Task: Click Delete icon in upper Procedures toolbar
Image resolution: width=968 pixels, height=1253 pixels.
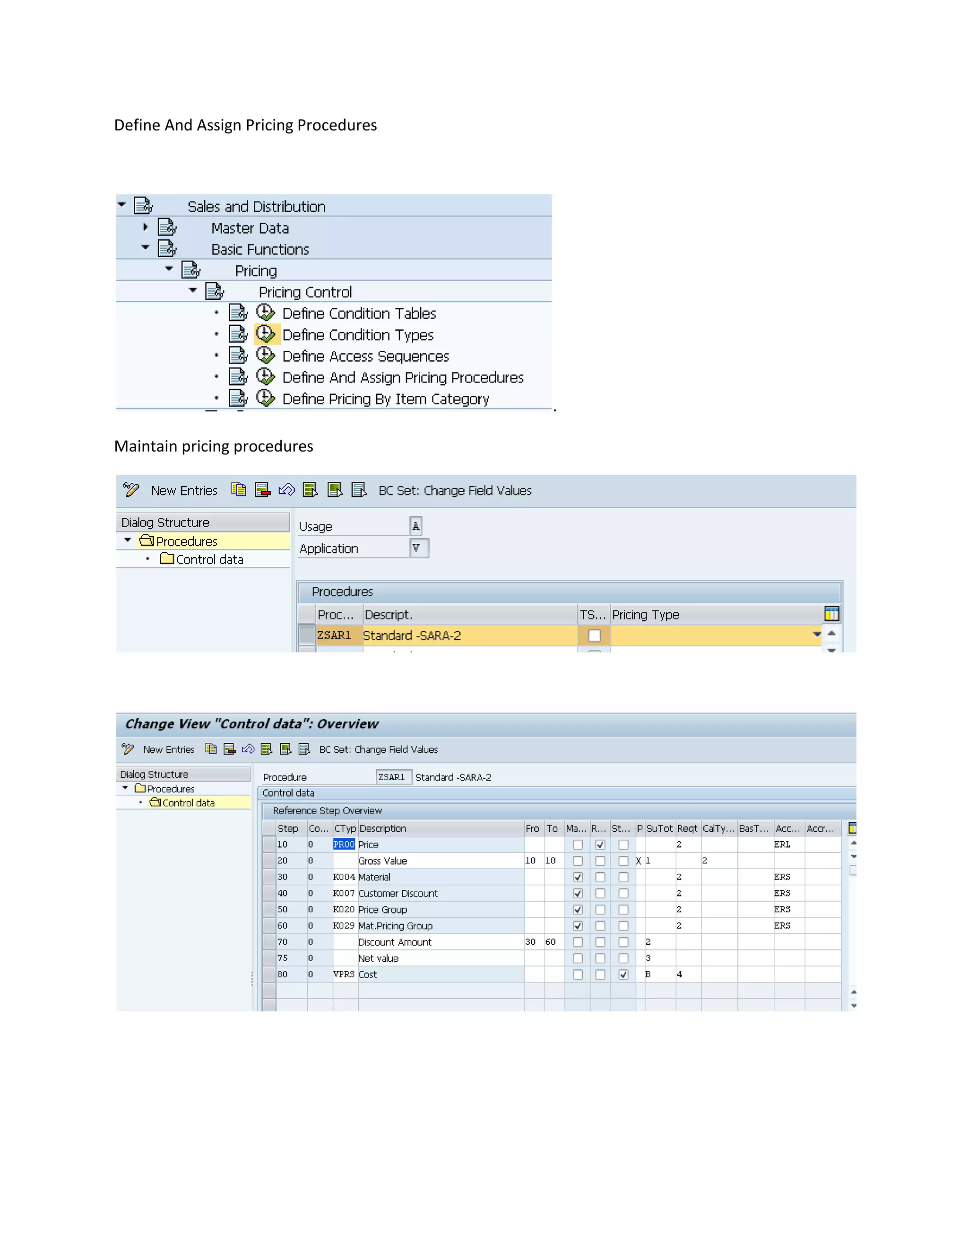Action: pos(263,489)
